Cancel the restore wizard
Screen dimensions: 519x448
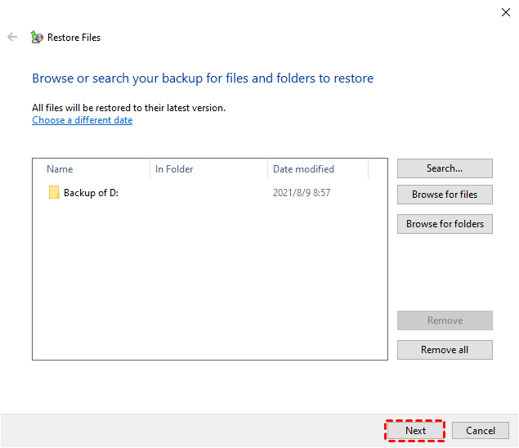(481, 430)
